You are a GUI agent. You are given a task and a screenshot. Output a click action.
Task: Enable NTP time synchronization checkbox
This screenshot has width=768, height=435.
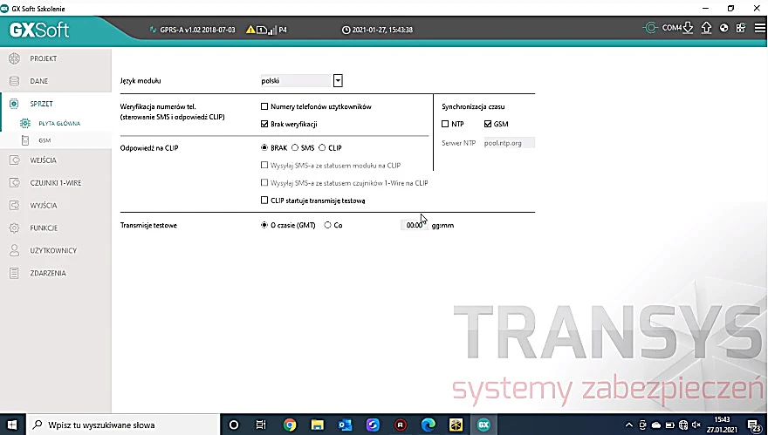pos(445,124)
